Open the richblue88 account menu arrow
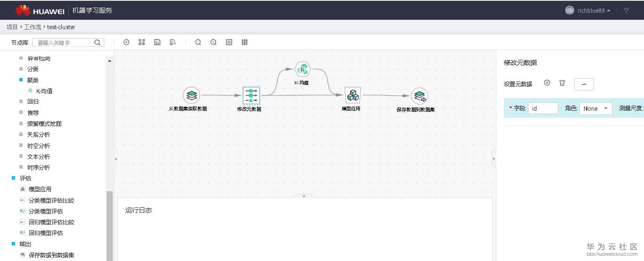Screen dimensions: 644x261 609,10
